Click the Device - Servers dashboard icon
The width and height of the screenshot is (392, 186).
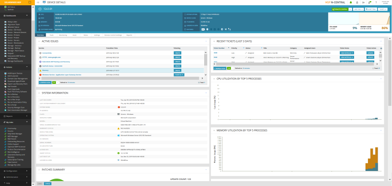tap(5, 40)
